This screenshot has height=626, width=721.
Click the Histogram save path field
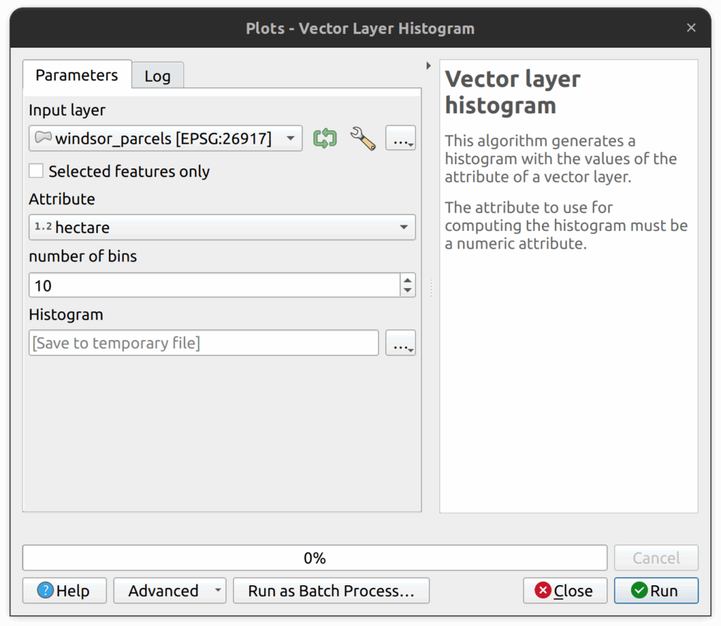pyautogui.click(x=203, y=343)
